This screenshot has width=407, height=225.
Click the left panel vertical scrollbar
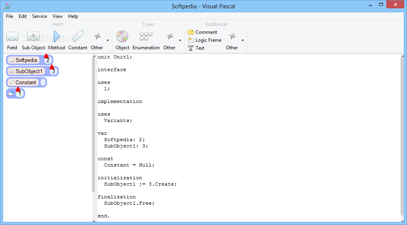pos(94,124)
